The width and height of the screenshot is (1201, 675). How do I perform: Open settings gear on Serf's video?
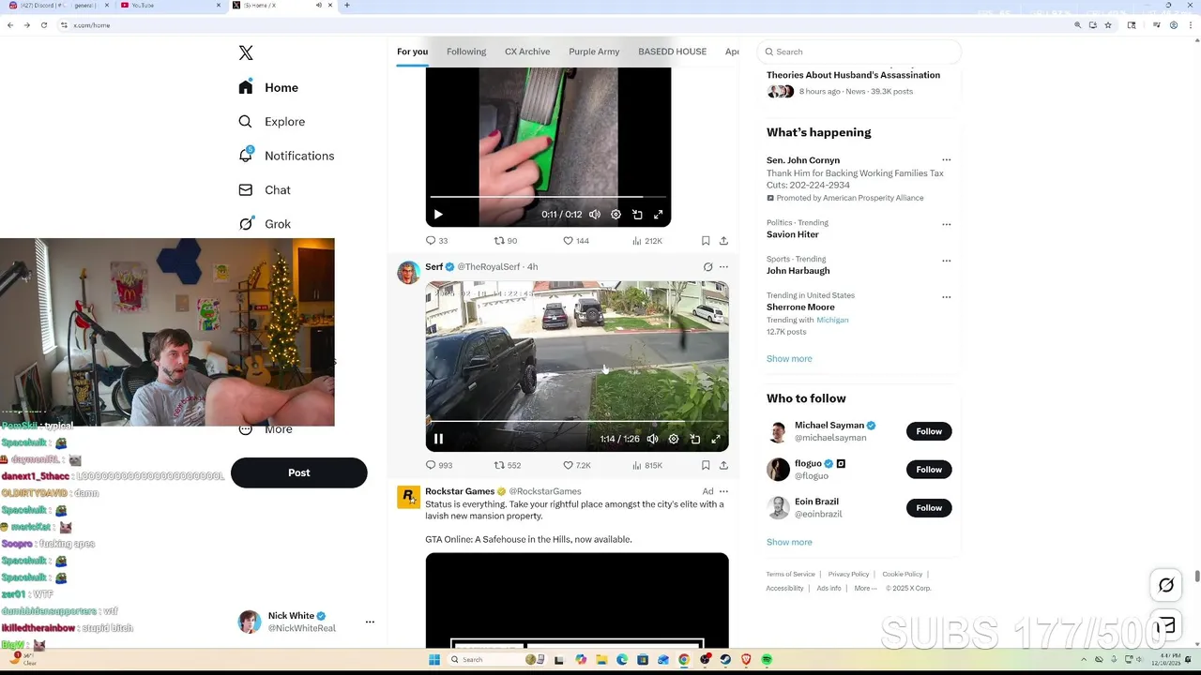674,439
